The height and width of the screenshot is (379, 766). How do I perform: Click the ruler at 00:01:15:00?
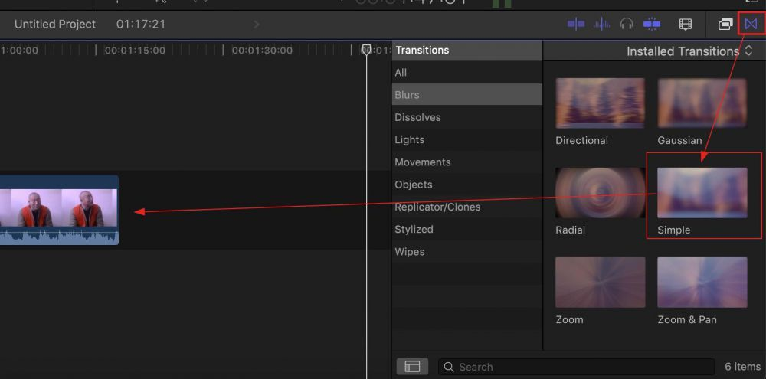point(134,51)
